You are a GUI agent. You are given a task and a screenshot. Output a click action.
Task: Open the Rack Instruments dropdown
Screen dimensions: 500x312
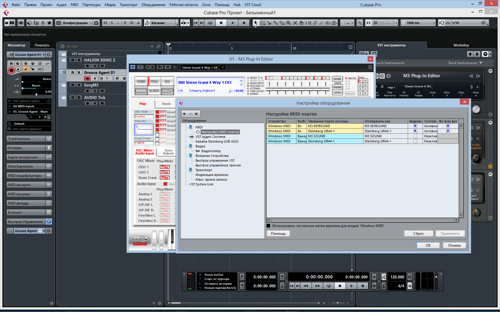point(465,63)
